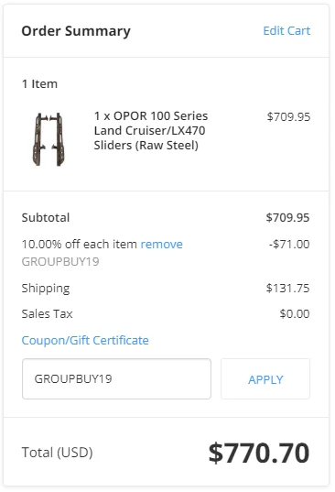Click the $131.75 shipping cost
This screenshot has height=492, width=335.
coord(287,288)
